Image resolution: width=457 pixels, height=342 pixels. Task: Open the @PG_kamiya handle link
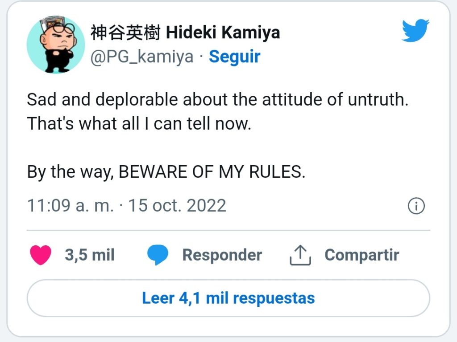click(x=142, y=57)
